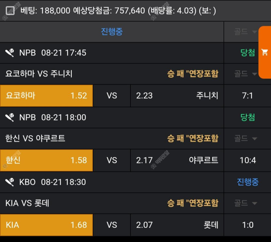Viewport: 271px width, 242px height.
Task: Click the baseball icon for NPB 18:00
Action: tap(10, 117)
